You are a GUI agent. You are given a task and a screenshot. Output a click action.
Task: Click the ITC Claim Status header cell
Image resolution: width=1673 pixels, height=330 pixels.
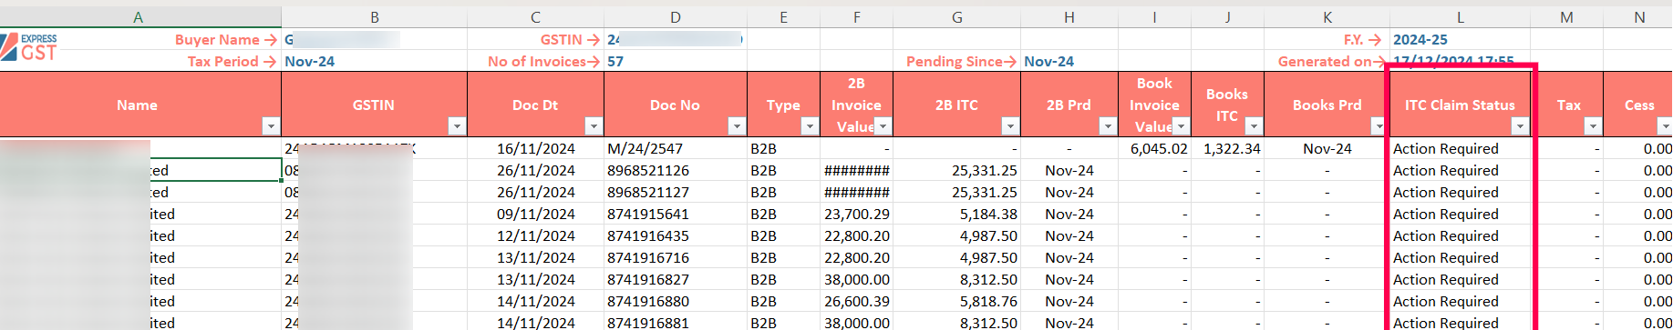[1460, 105]
